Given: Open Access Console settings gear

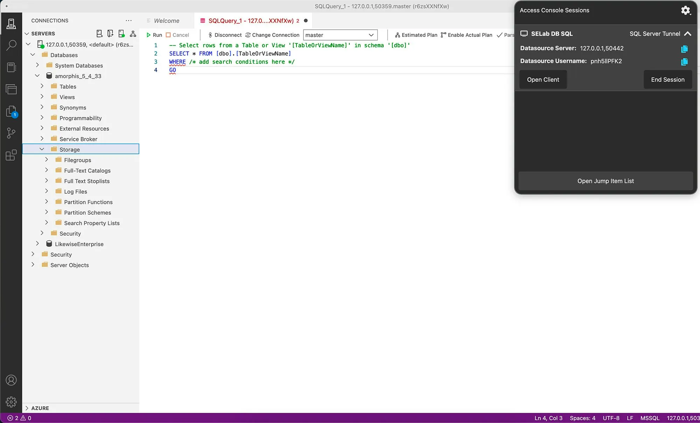Looking at the screenshot, I should pyautogui.click(x=686, y=10).
